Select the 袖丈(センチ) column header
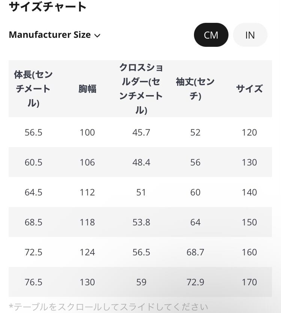This screenshot has width=281, height=313. click(195, 89)
